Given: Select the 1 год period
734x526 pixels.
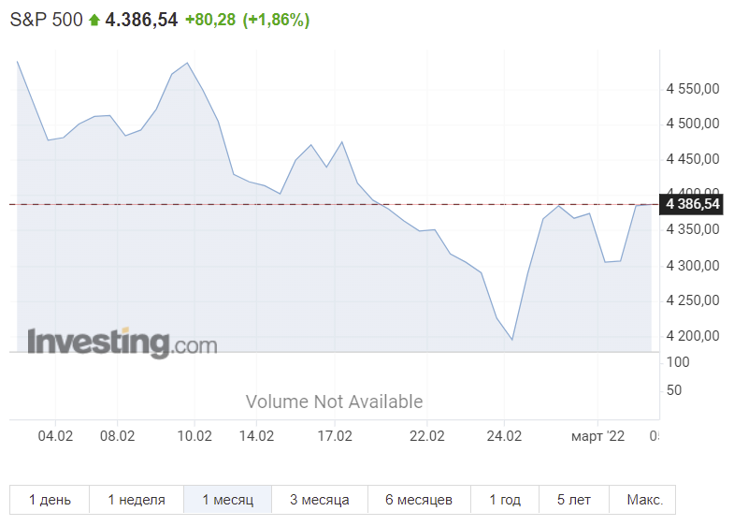Looking at the screenshot, I should (x=505, y=500).
